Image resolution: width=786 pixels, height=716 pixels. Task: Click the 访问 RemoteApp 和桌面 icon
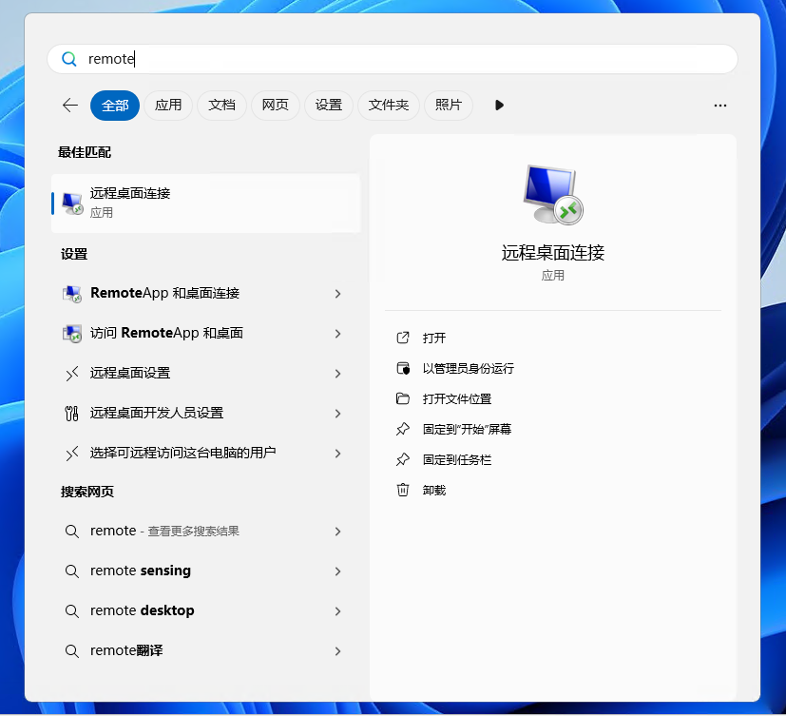(x=72, y=334)
